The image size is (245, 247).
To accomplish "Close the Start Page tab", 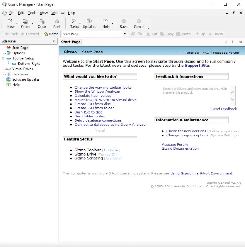I will coord(241,42).
